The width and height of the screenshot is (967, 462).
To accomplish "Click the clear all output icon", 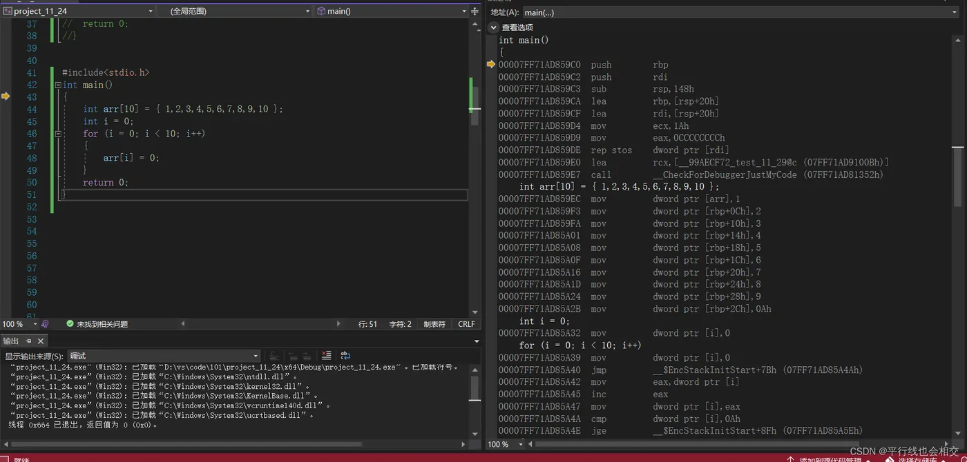I will (326, 356).
